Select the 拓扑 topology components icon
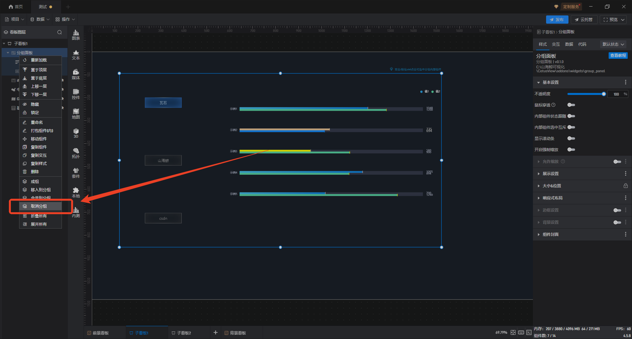This screenshot has width=632, height=339. coord(76,153)
